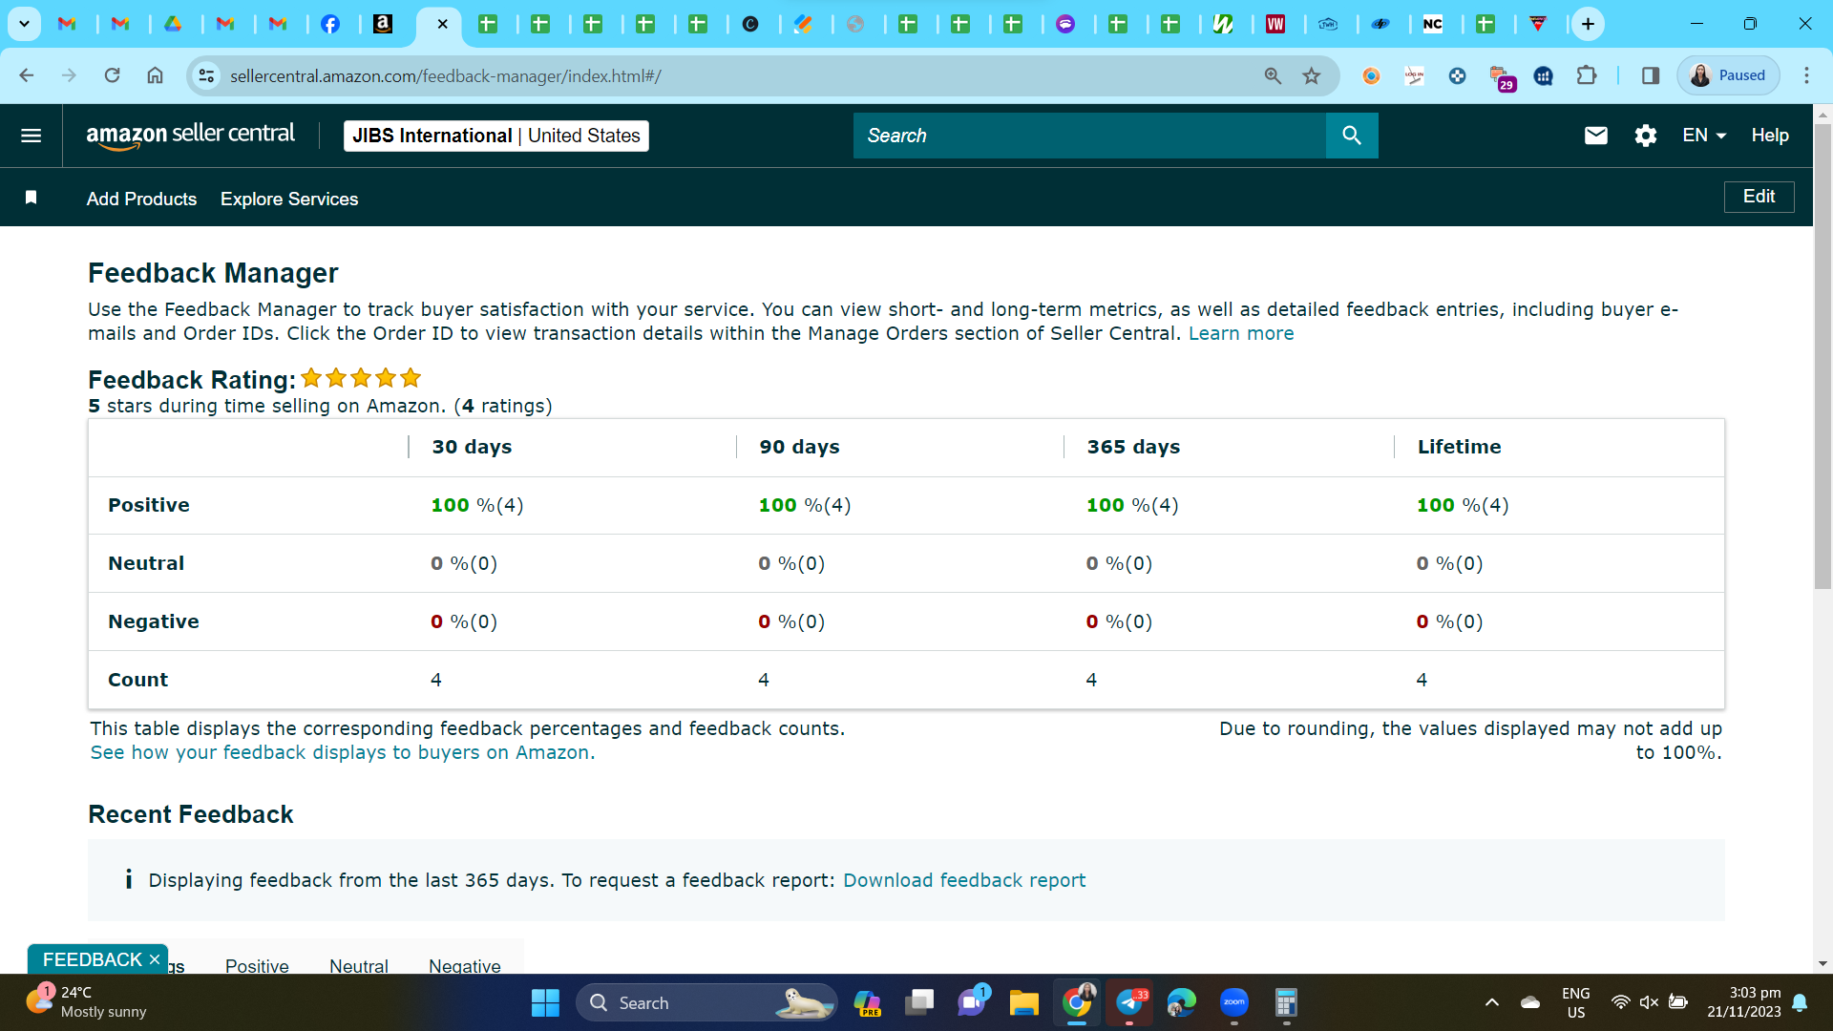Open Add Products
This screenshot has height=1031, width=1833.
click(141, 199)
